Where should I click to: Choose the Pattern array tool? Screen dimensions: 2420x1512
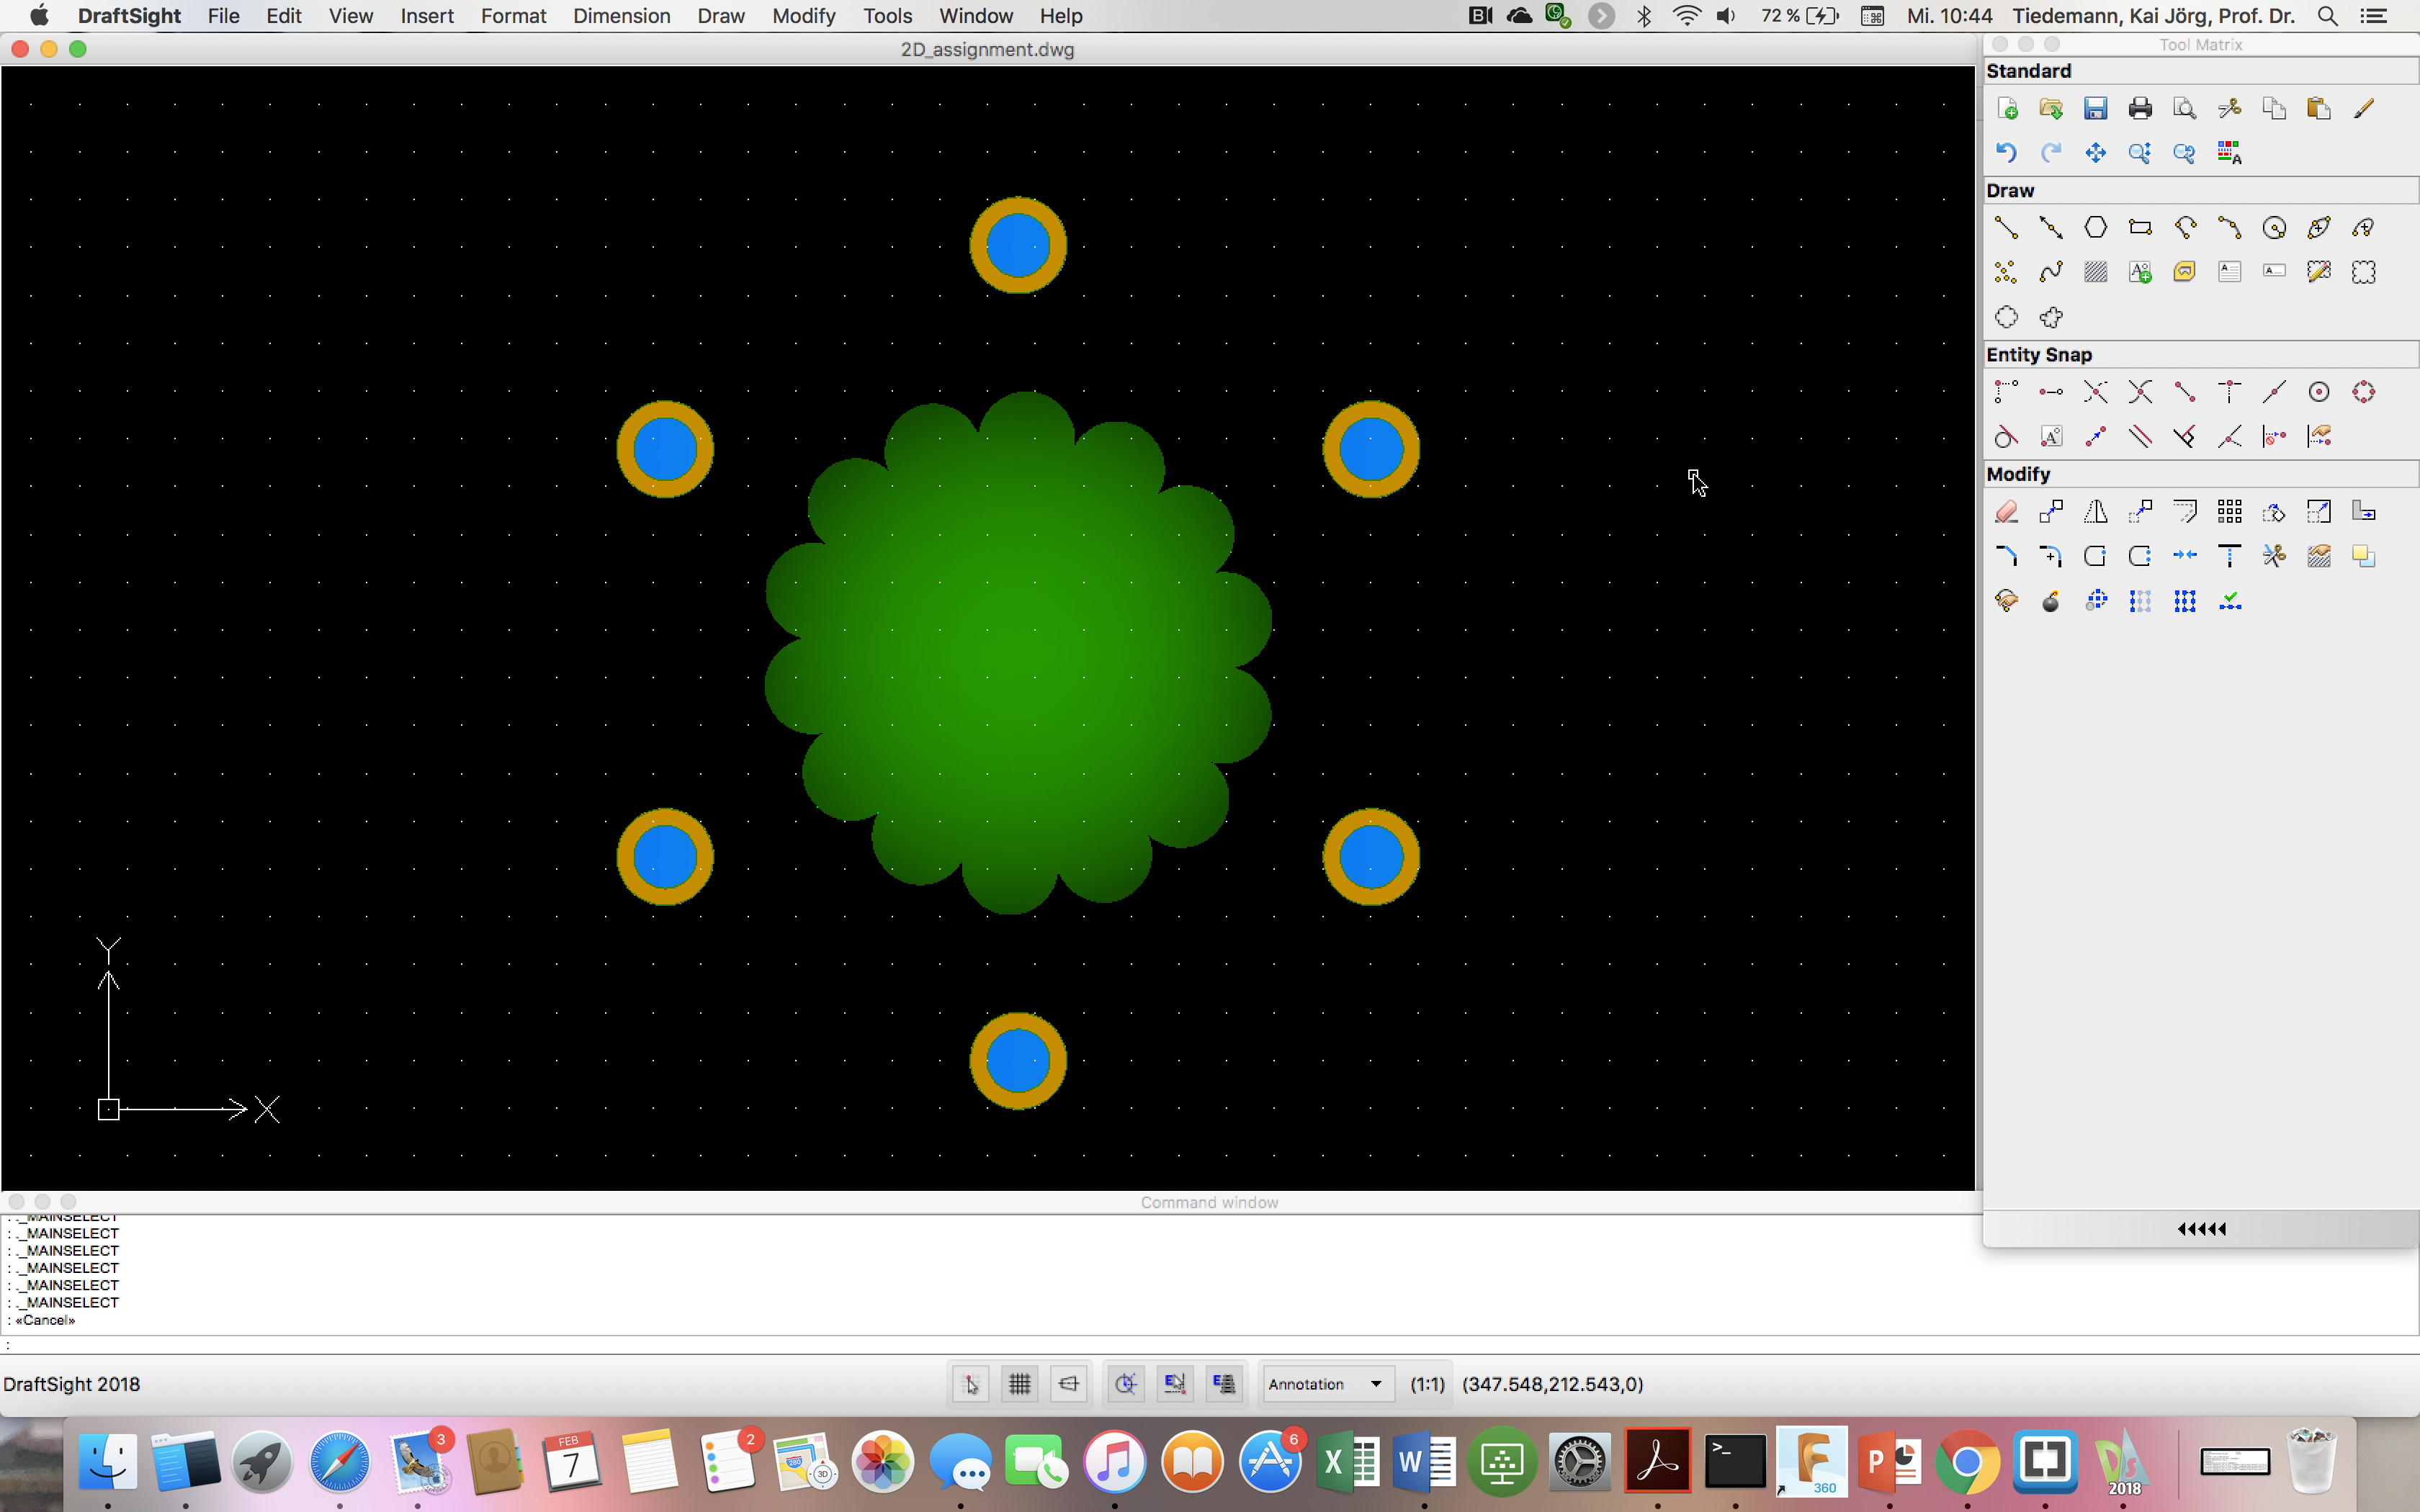click(2229, 512)
